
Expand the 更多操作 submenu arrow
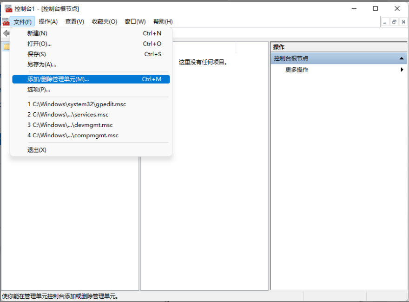pos(402,70)
